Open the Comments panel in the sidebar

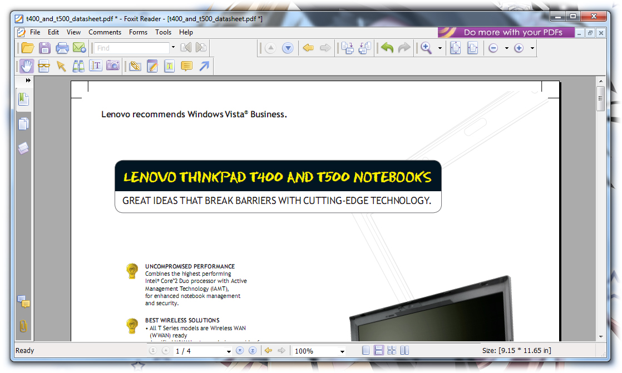23,302
